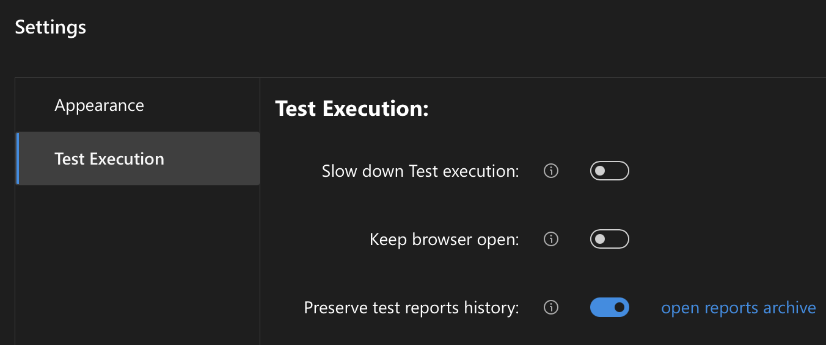The image size is (826, 345).
Task: Click info icon beside Slow down Test execution
Action: click(x=551, y=171)
